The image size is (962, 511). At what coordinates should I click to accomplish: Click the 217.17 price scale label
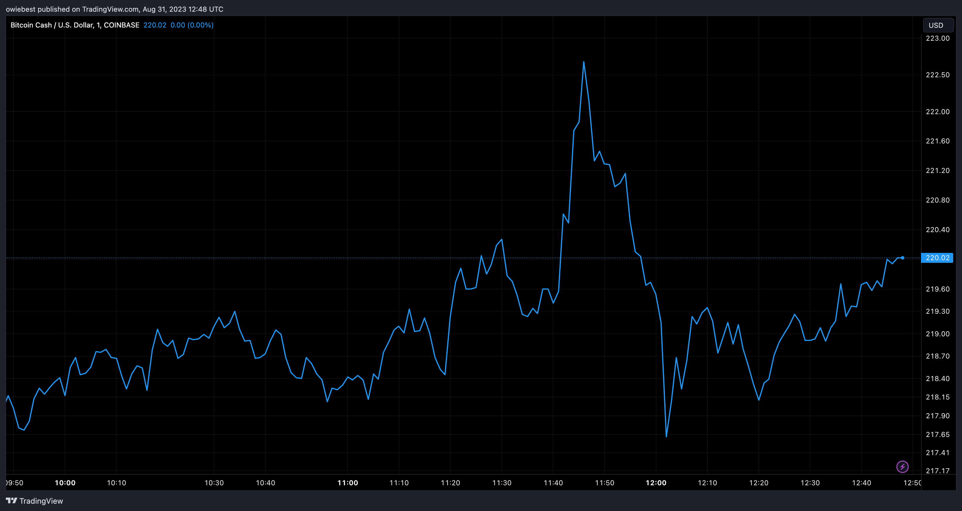937,471
